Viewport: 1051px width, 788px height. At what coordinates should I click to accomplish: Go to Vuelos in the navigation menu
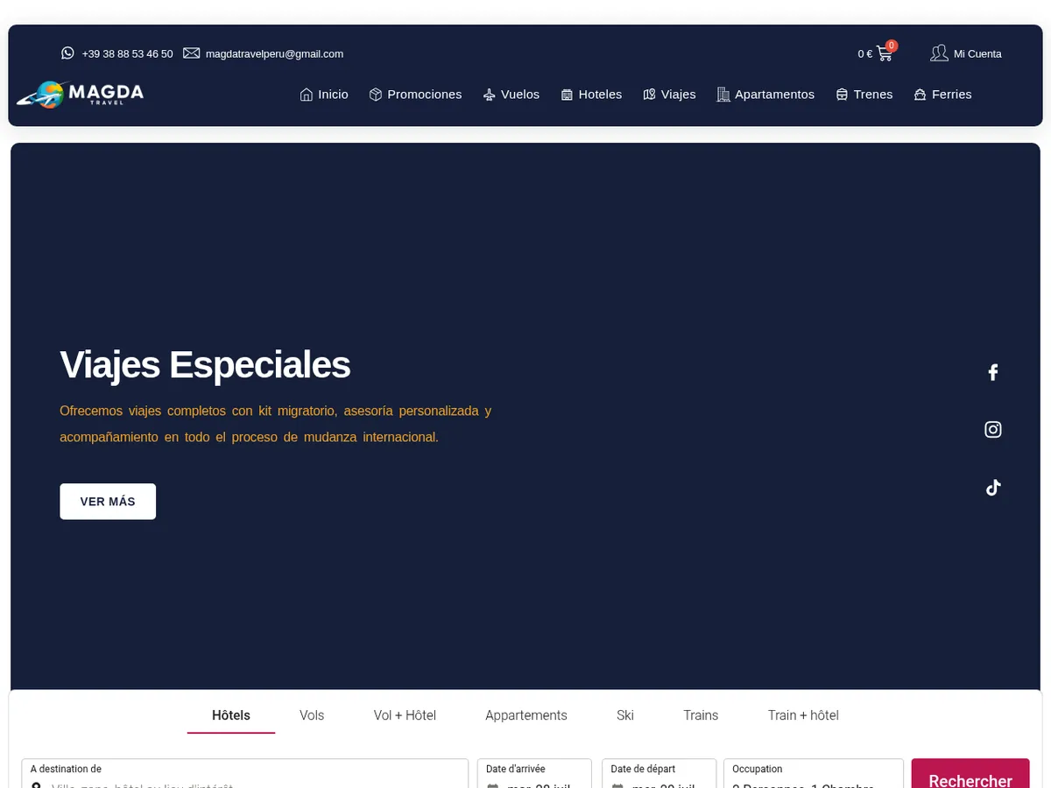point(511,95)
